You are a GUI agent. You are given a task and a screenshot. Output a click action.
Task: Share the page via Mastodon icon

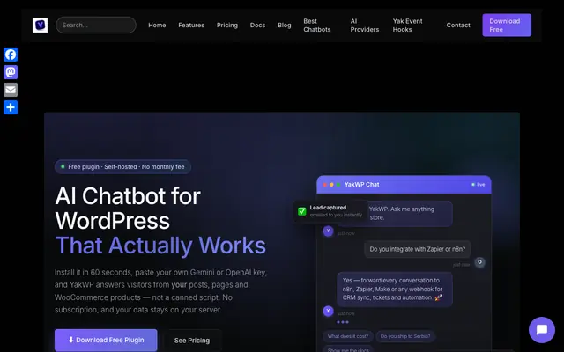(x=11, y=72)
